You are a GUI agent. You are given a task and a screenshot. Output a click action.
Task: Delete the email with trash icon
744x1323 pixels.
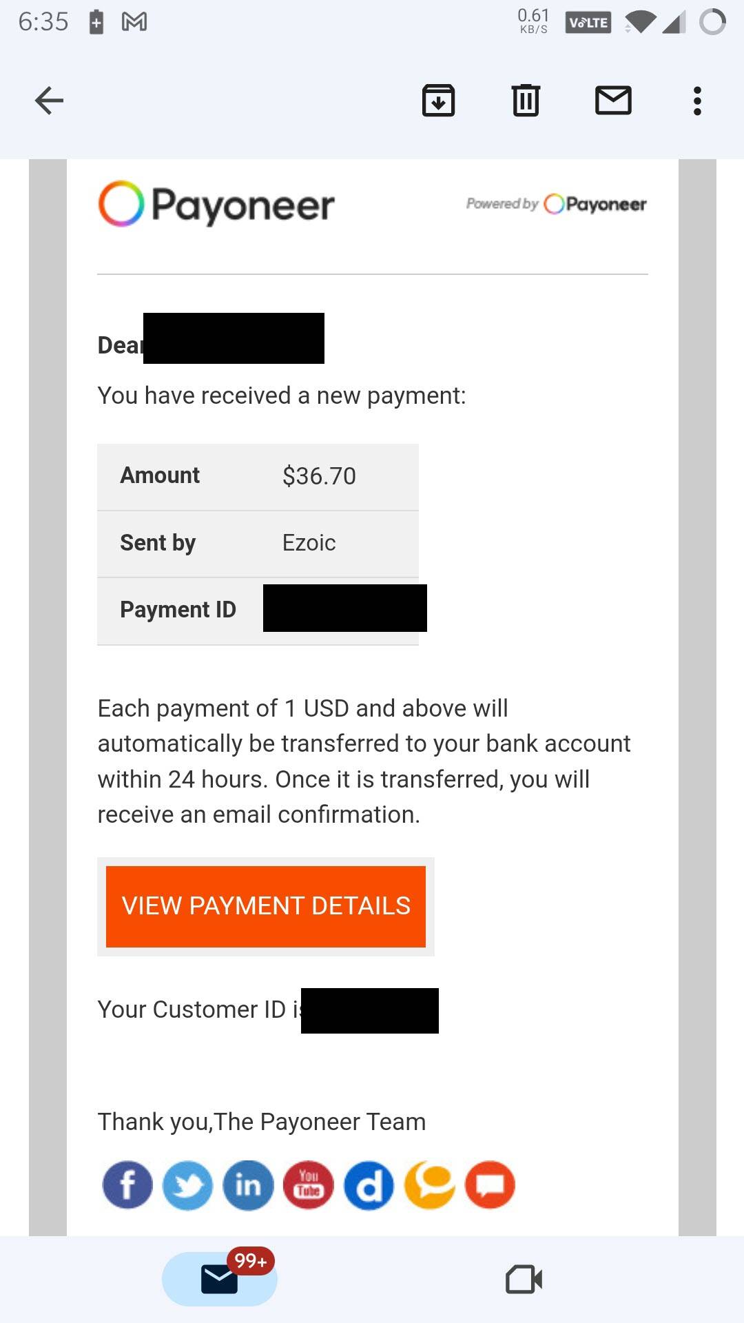pyautogui.click(x=526, y=101)
